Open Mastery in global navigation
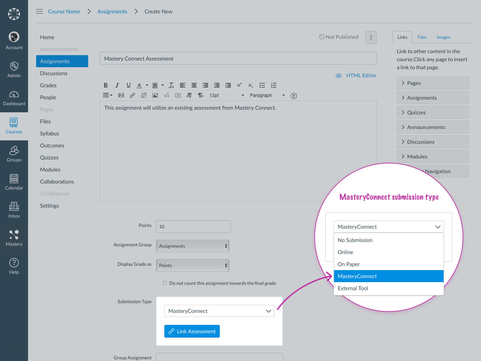481x361 pixels. [x=14, y=238]
